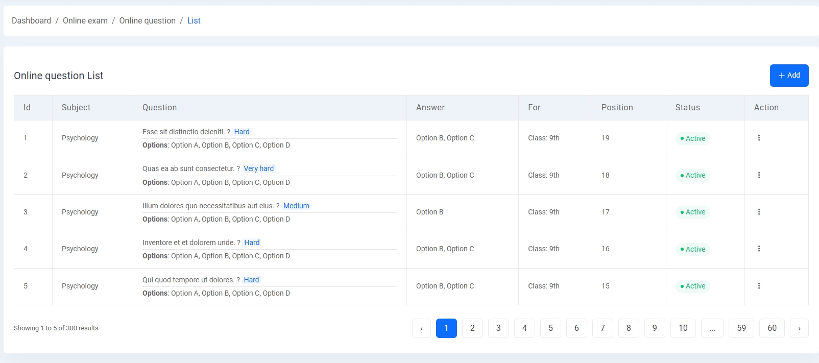The height and width of the screenshot is (363, 819).
Task: Go to page 10 of results
Action: point(683,328)
